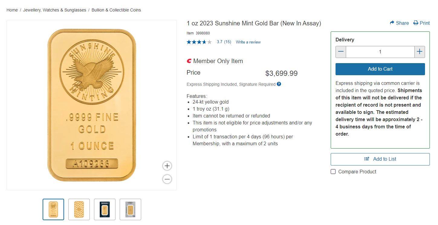Select the black SMI packaging thumbnail

click(x=105, y=209)
